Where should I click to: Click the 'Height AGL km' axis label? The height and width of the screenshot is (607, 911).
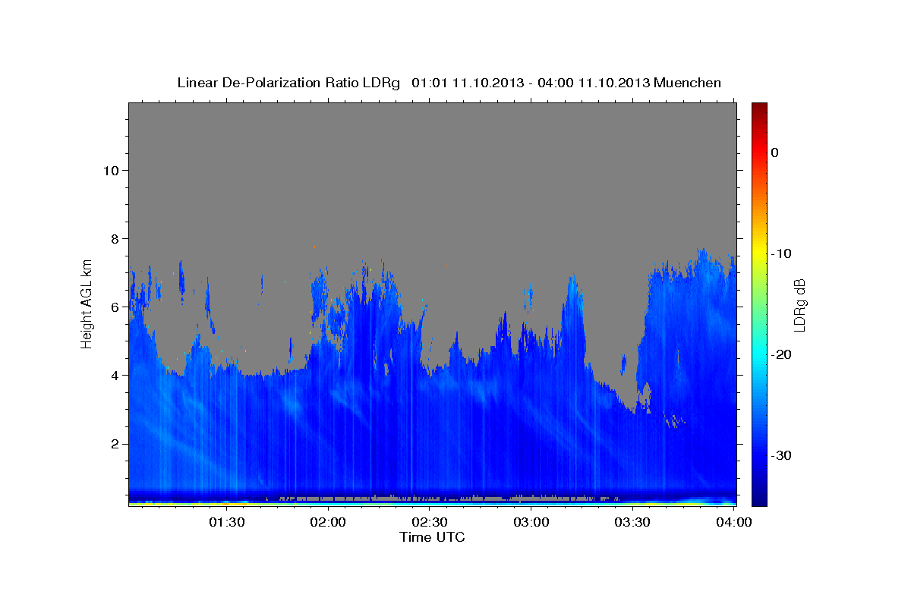click(x=87, y=303)
